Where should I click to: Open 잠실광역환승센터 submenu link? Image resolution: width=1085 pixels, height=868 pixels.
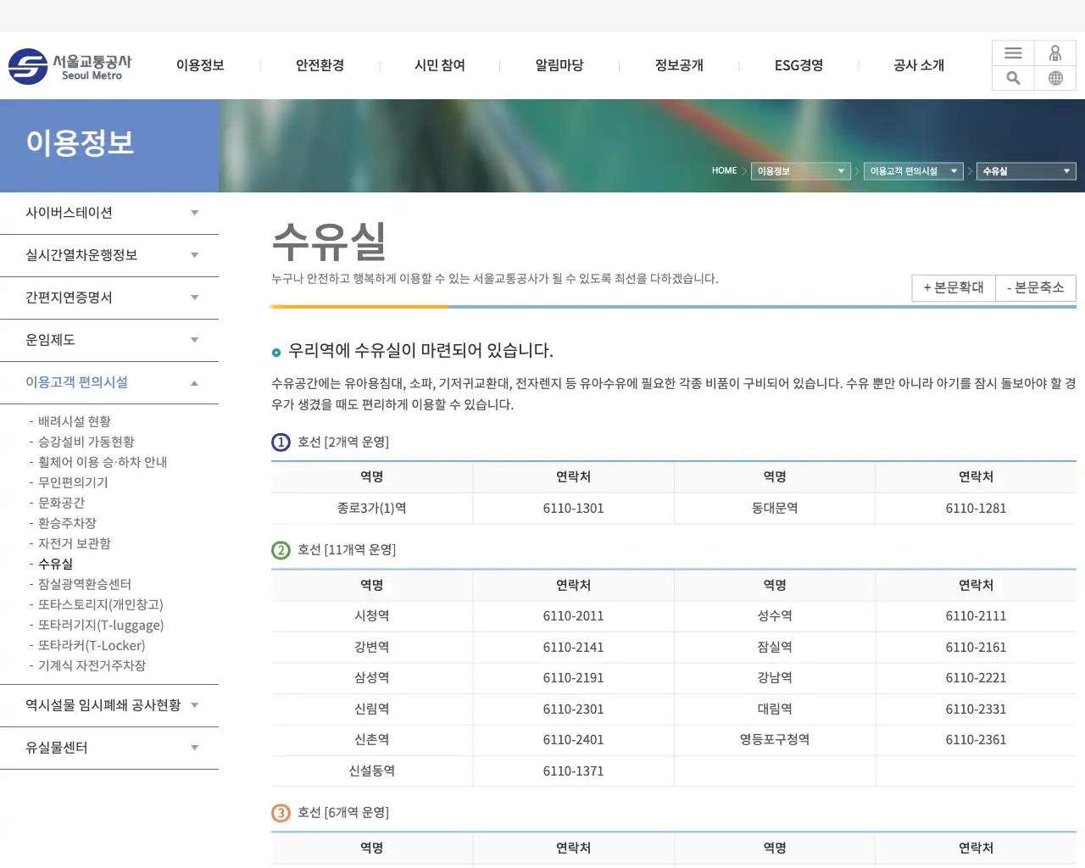coord(85,584)
